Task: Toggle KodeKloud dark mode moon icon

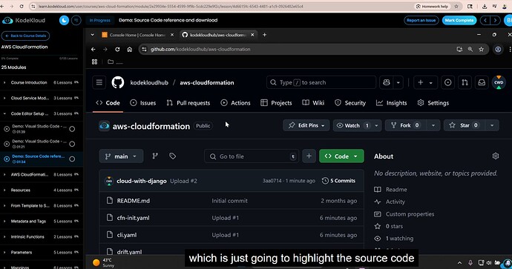Action: pyautogui.click(x=64, y=20)
